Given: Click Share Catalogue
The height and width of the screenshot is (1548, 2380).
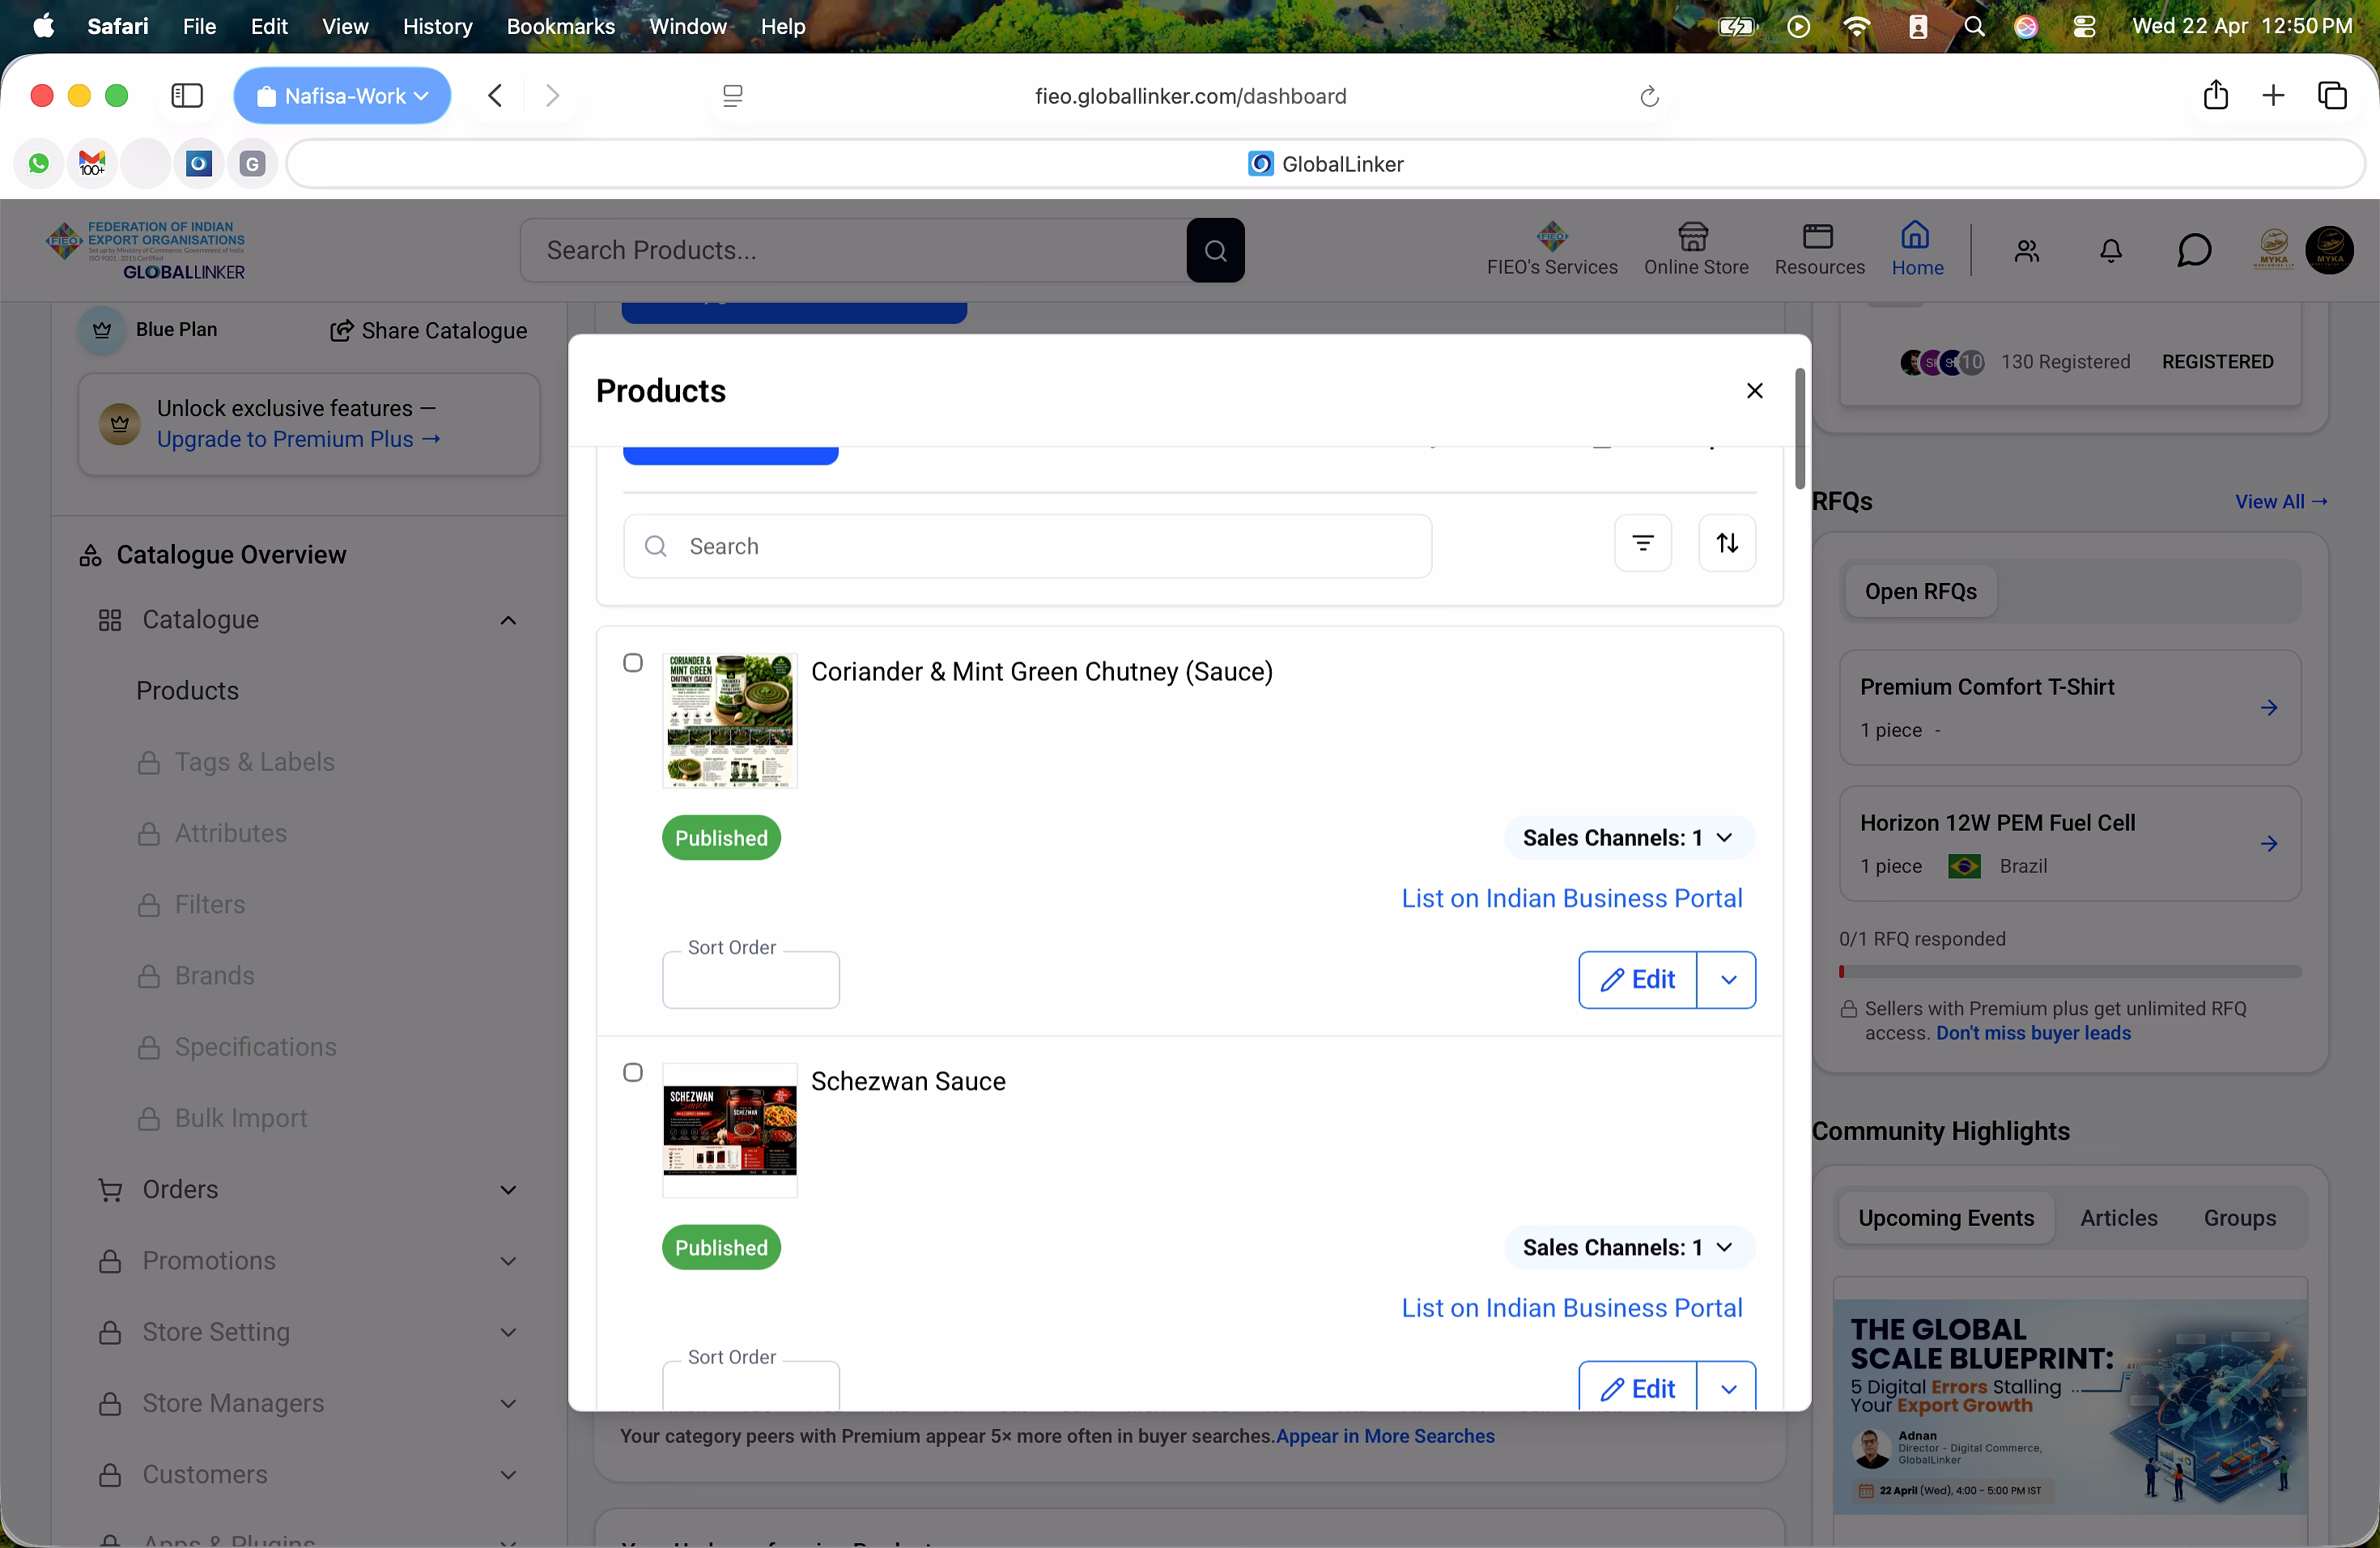Looking at the screenshot, I should [428, 331].
